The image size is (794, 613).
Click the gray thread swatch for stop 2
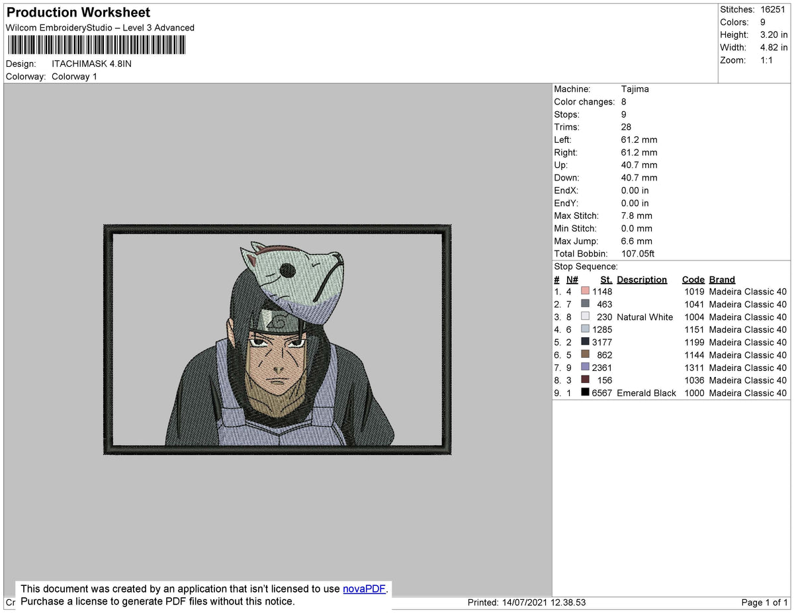click(586, 304)
